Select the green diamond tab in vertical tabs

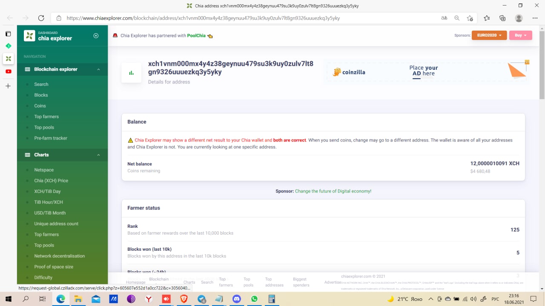8,46
